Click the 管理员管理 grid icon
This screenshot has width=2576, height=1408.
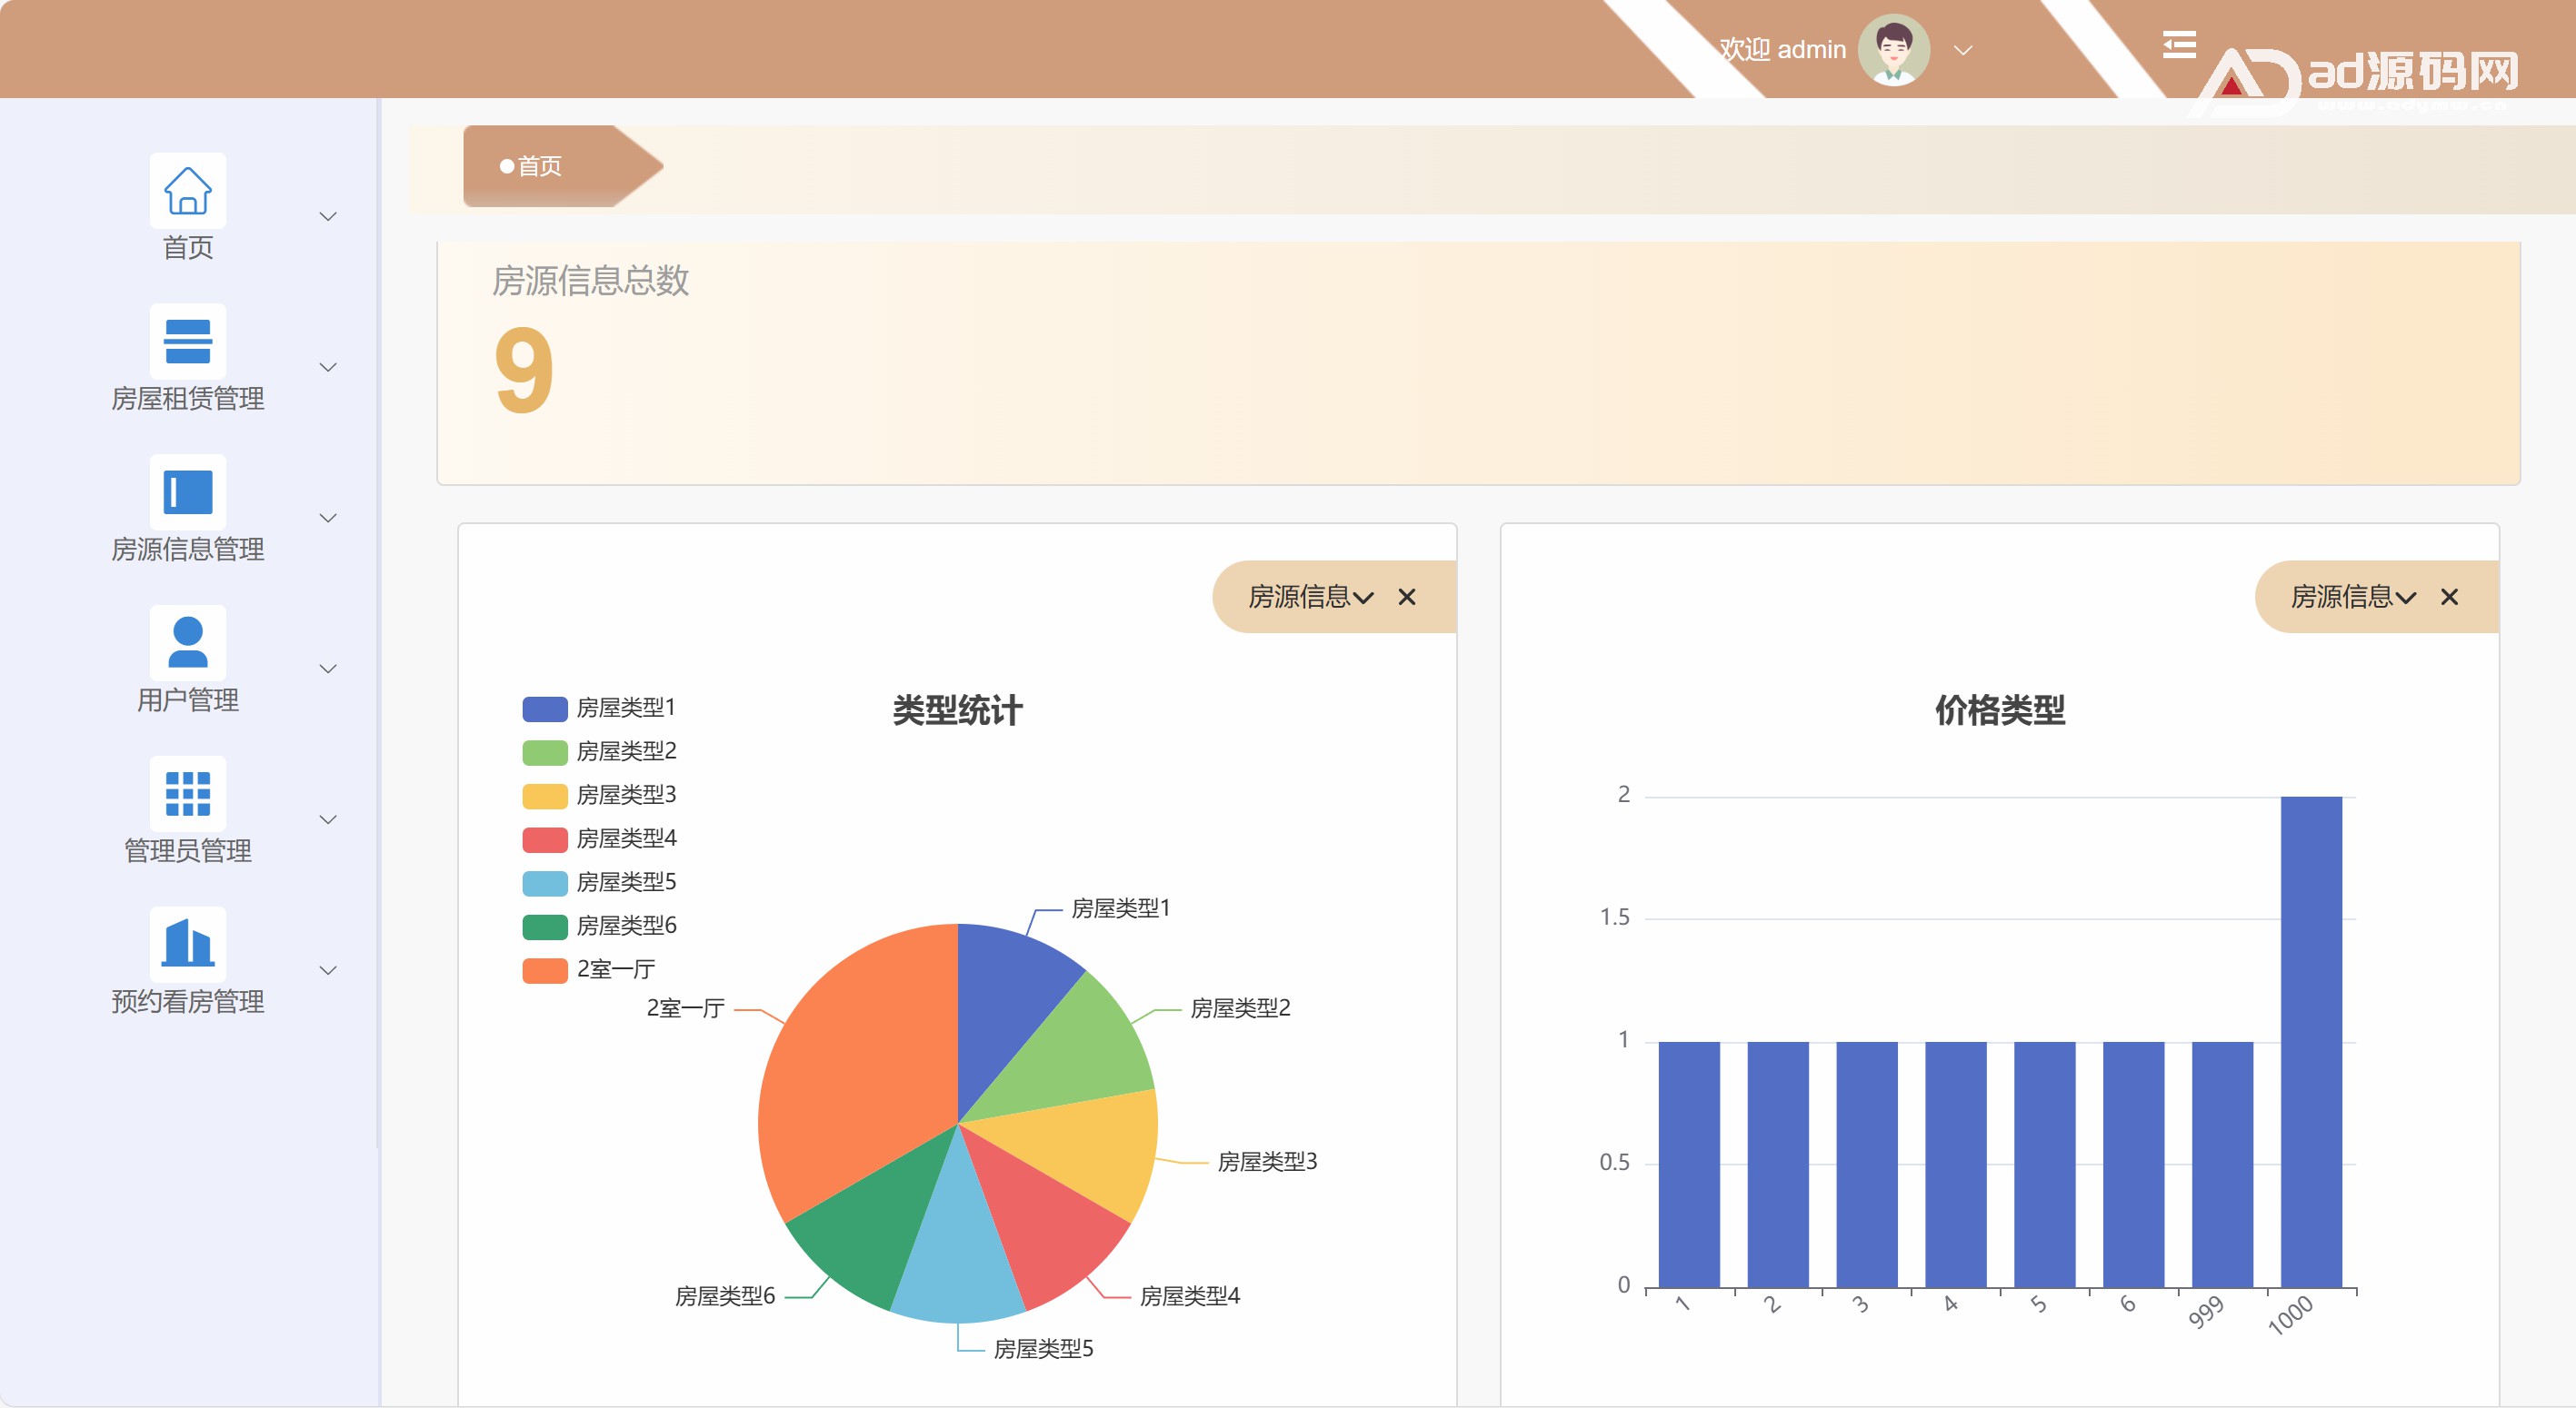(187, 793)
